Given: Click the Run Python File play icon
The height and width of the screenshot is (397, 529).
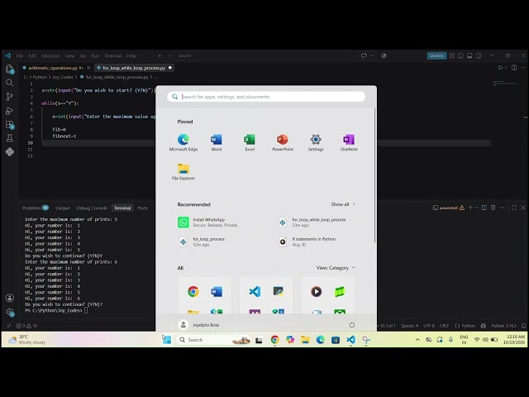Looking at the screenshot, I should (500, 68).
